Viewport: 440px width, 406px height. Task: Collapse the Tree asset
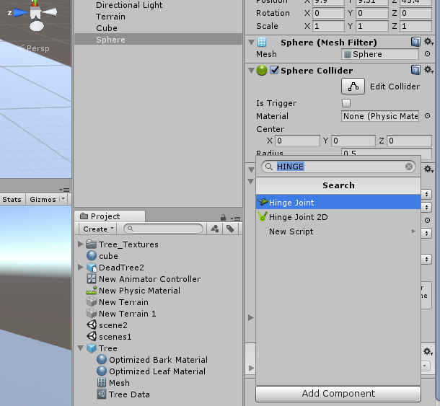pos(81,348)
